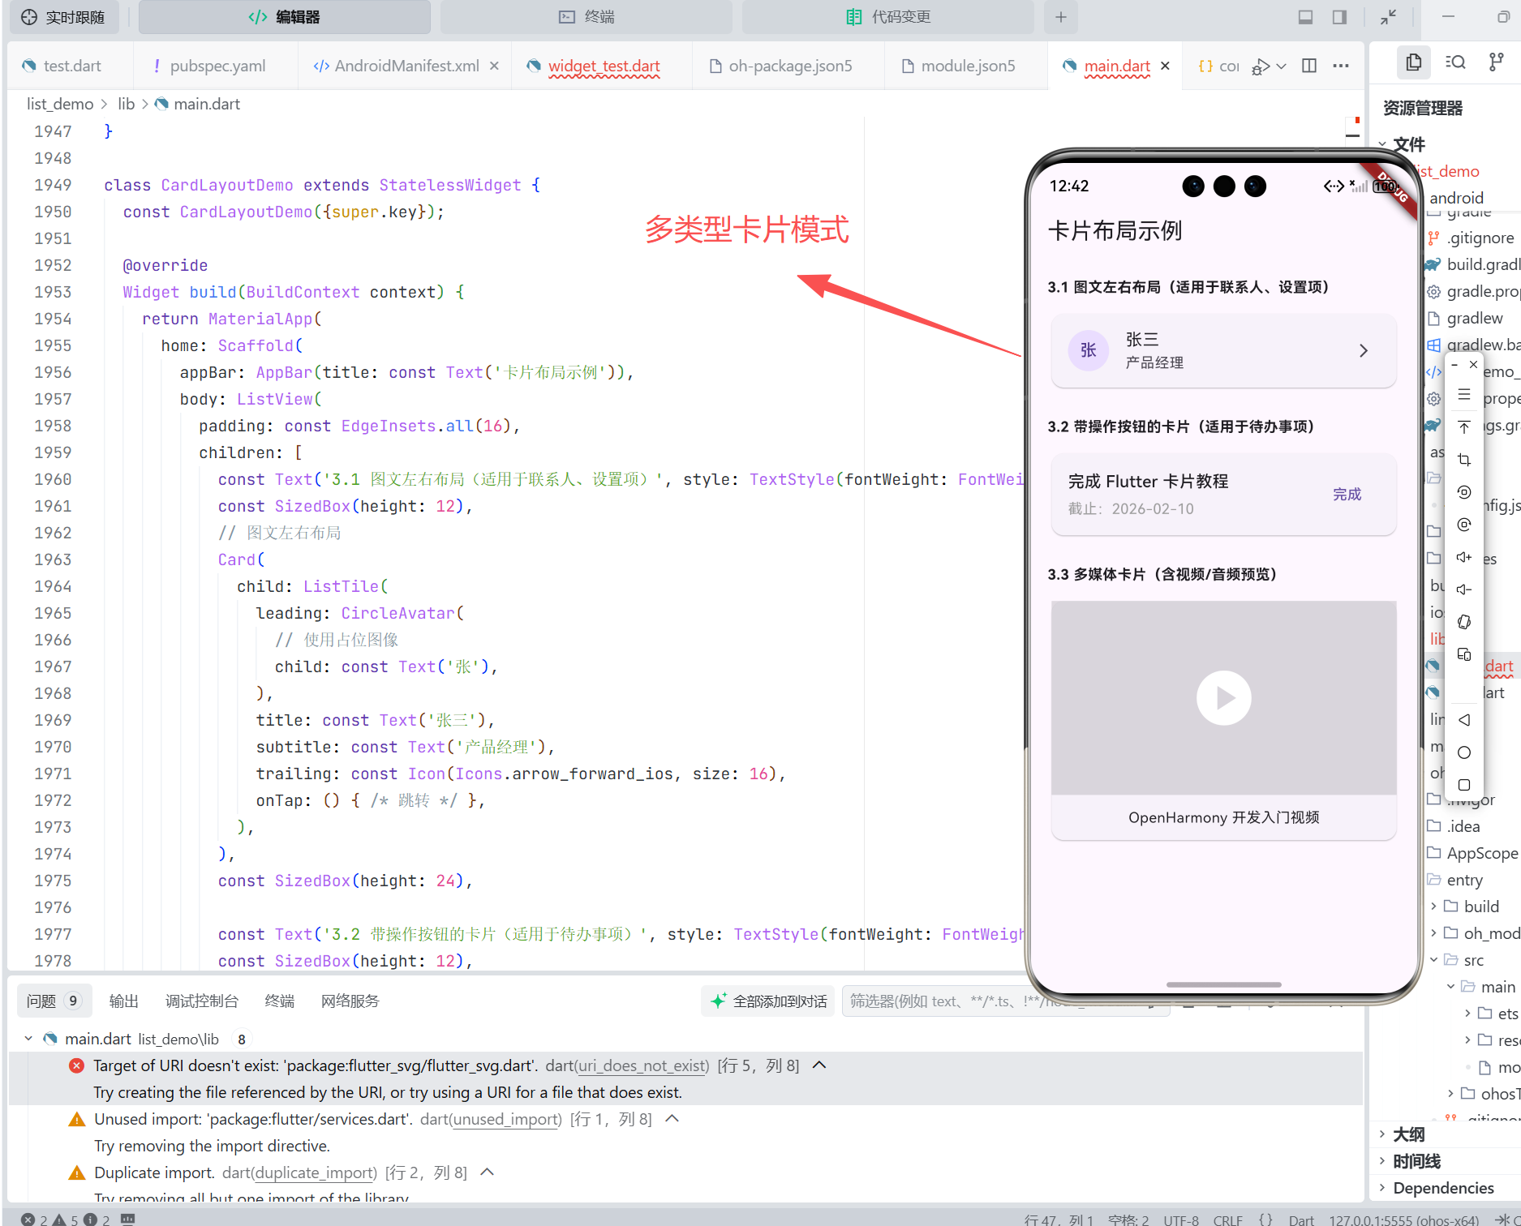Click the emulator multi-device icon
The height and width of the screenshot is (1226, 1521).
(x=1464, y=654)
